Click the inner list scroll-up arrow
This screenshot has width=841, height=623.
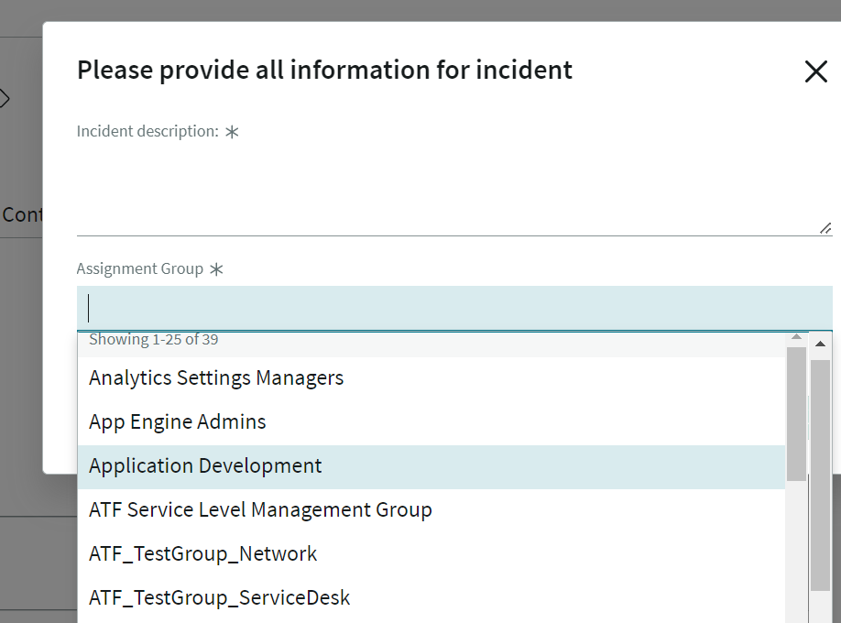click(x=796, y=337)
